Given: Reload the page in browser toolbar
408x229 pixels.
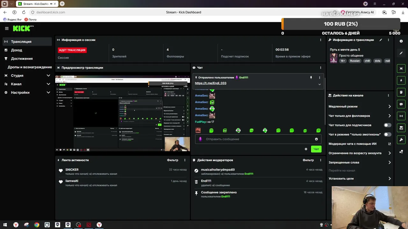Looking at the screenshot, I should point(24,12).
